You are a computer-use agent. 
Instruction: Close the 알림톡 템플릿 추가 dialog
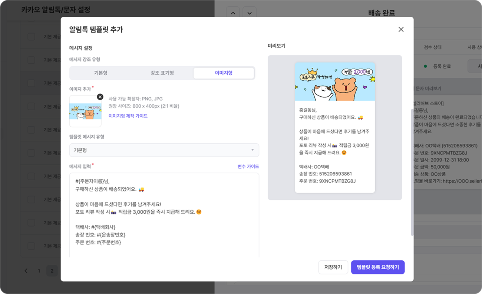pyautogui.click(x=401, y=30)
